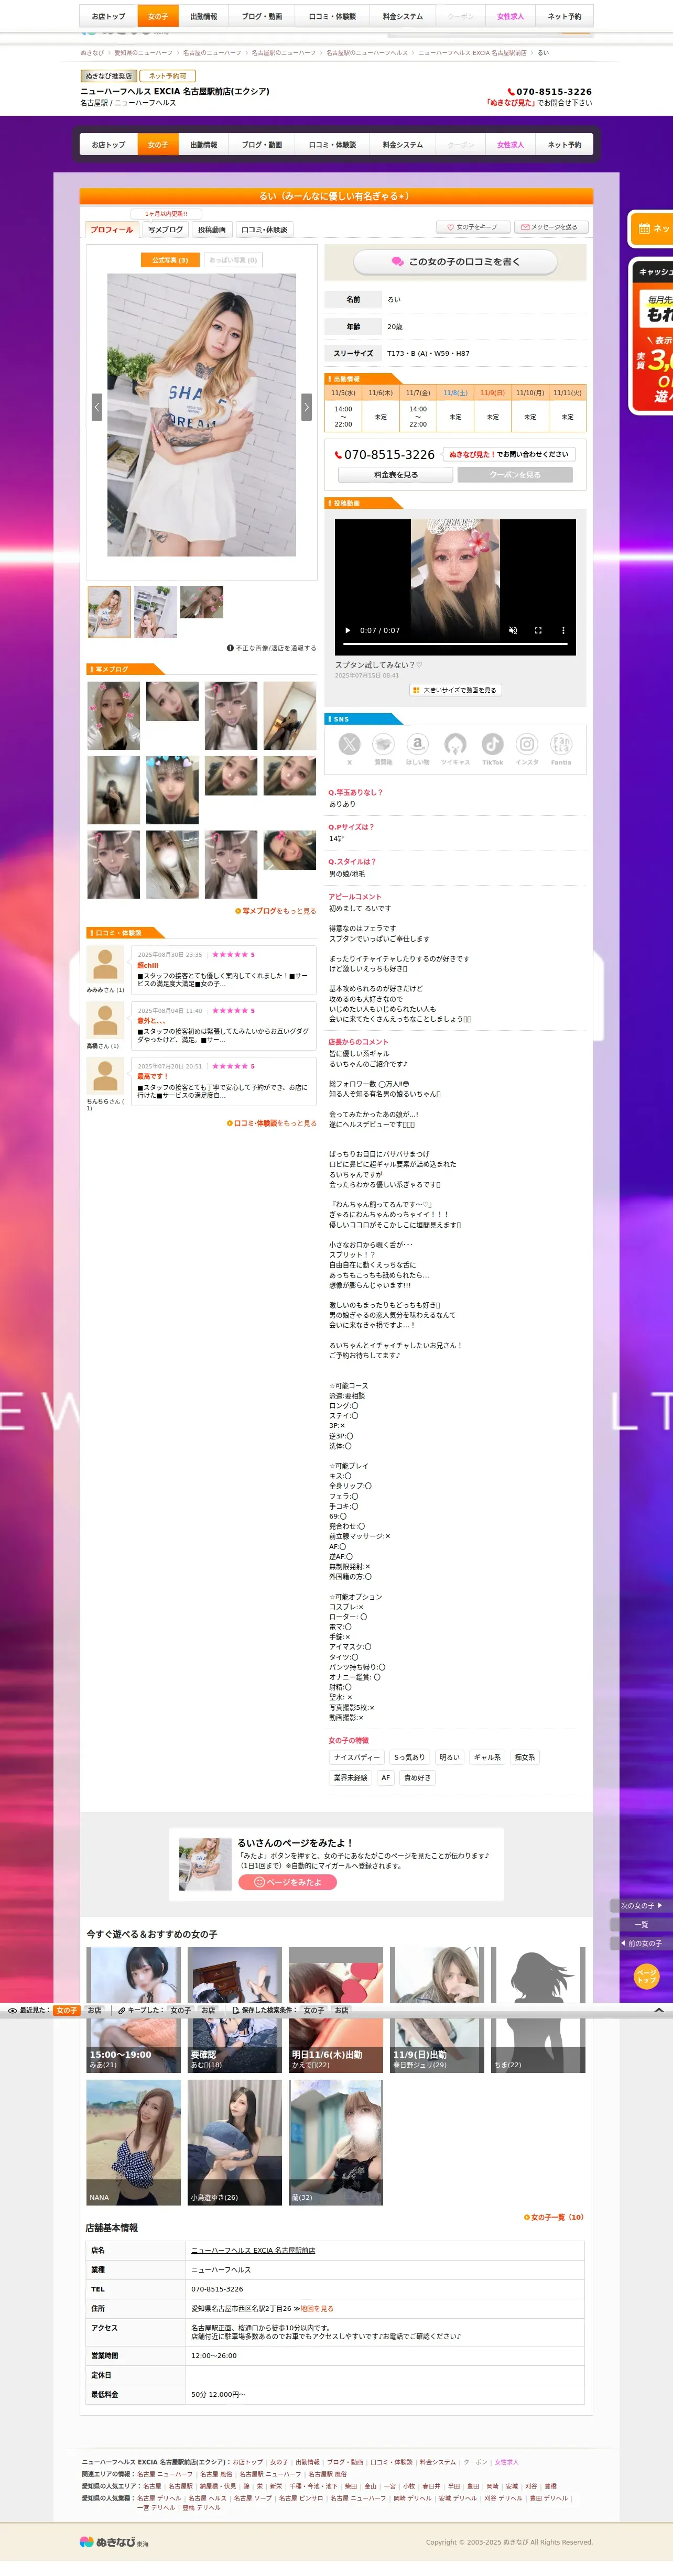Open the 一覧 side button
Image resolution: width=673 pixels, height=2576 pixels.
click(641, 1924)
